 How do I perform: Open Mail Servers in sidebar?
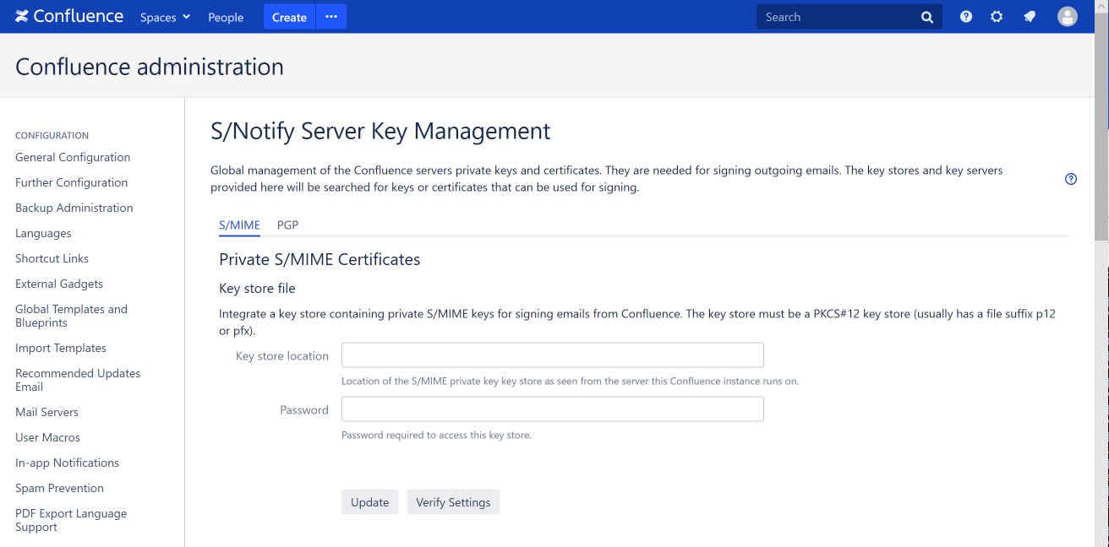pos(46,412)
